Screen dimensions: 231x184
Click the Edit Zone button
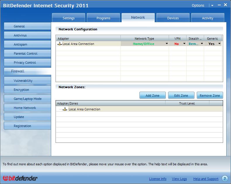click(x=181, y=96)
